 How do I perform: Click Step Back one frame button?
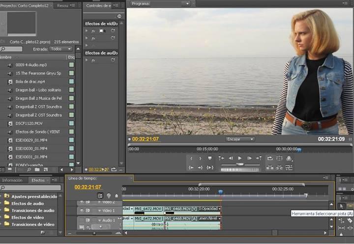coord(231,159)
